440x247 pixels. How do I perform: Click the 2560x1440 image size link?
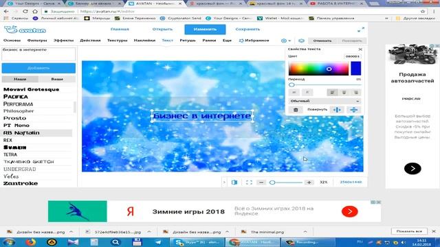click(x=351, y=182)
